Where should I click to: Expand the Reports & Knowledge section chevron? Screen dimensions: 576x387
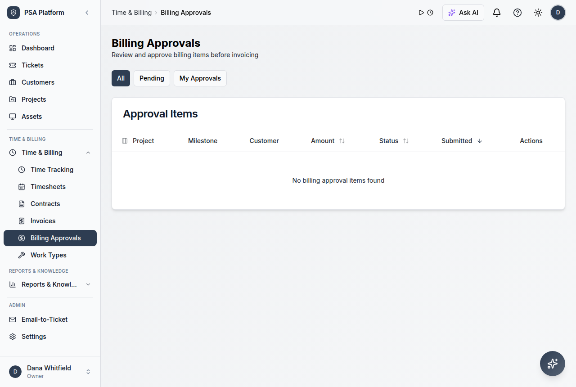click(88, 284)
